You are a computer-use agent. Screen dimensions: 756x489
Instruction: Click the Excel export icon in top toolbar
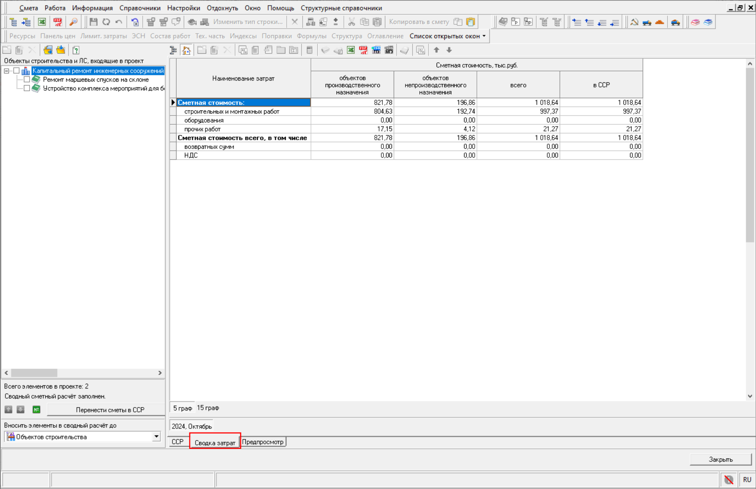[x=42, y=22]
